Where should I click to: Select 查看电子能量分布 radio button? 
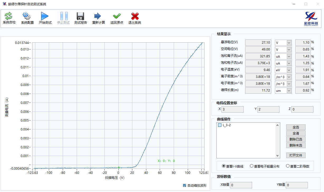point(252,166)
